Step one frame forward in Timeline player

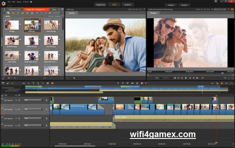pos(190,78)
